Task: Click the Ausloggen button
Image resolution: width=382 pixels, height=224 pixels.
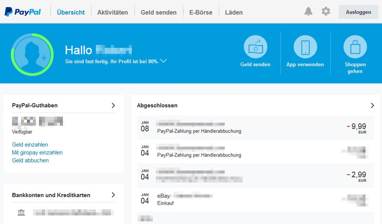Action: 359,12
